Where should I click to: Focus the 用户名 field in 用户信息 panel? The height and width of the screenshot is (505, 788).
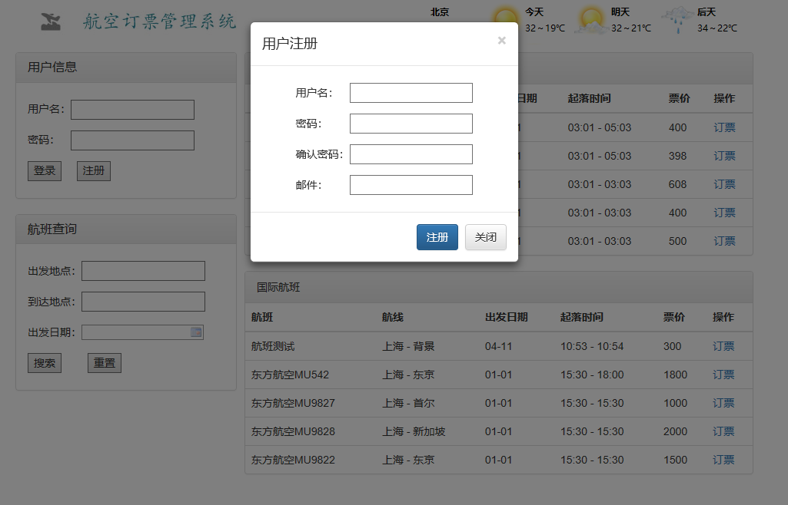pos(133,110)
